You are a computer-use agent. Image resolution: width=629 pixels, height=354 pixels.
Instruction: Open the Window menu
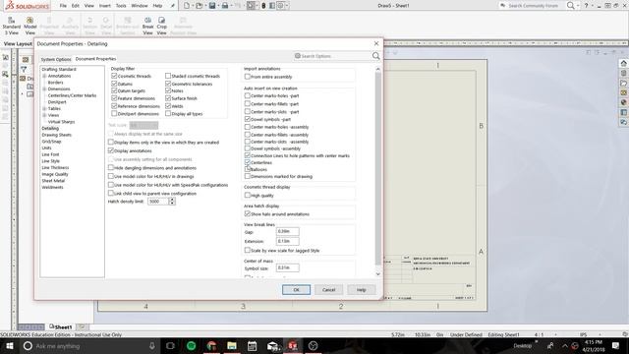click(140, 6)
